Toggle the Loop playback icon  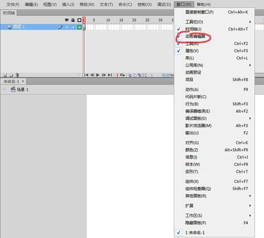[x=122, y=75]
